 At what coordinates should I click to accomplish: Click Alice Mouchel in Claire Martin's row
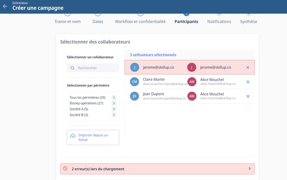212,80
